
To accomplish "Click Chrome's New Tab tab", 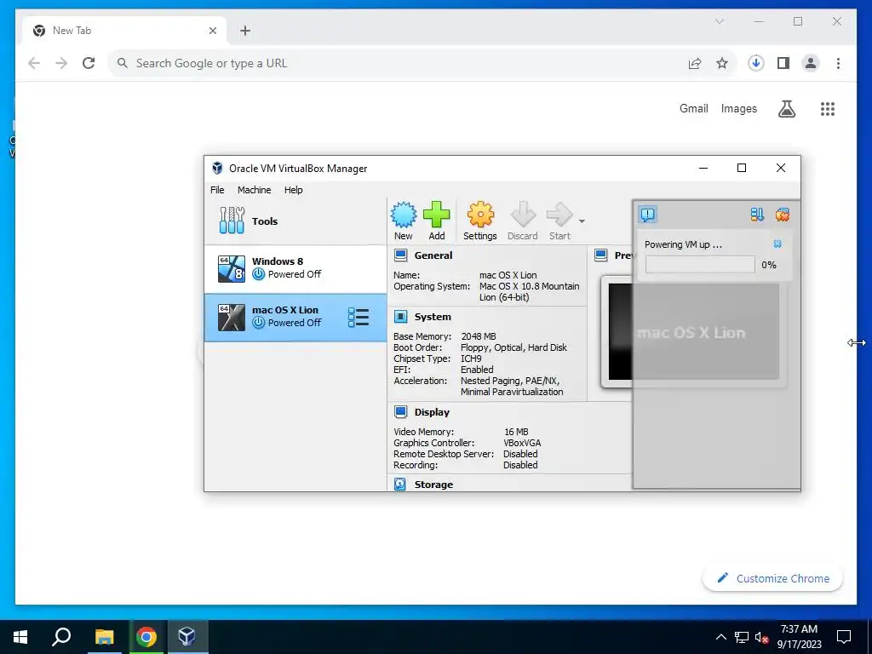I will 125,31.
